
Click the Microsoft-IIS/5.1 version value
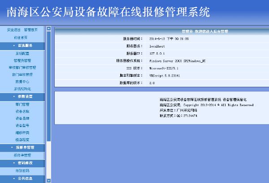point(164,68)
